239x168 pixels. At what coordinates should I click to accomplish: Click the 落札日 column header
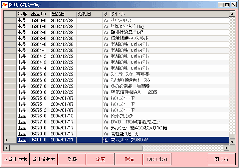pos(89,14)
